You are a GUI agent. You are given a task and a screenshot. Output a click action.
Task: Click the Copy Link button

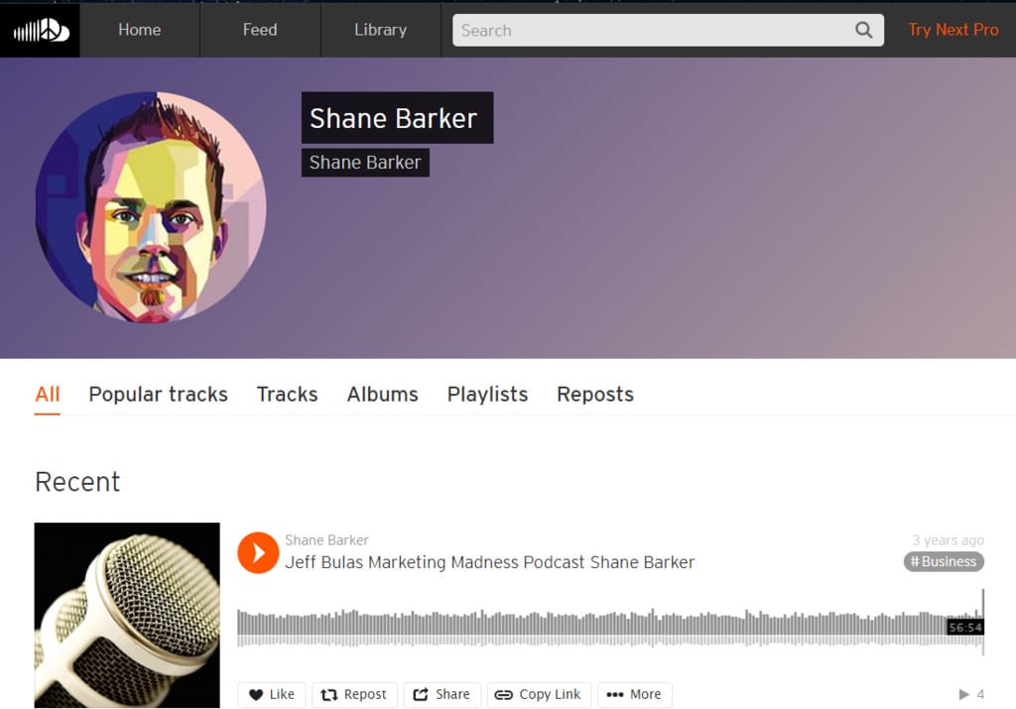pos(539,694)
